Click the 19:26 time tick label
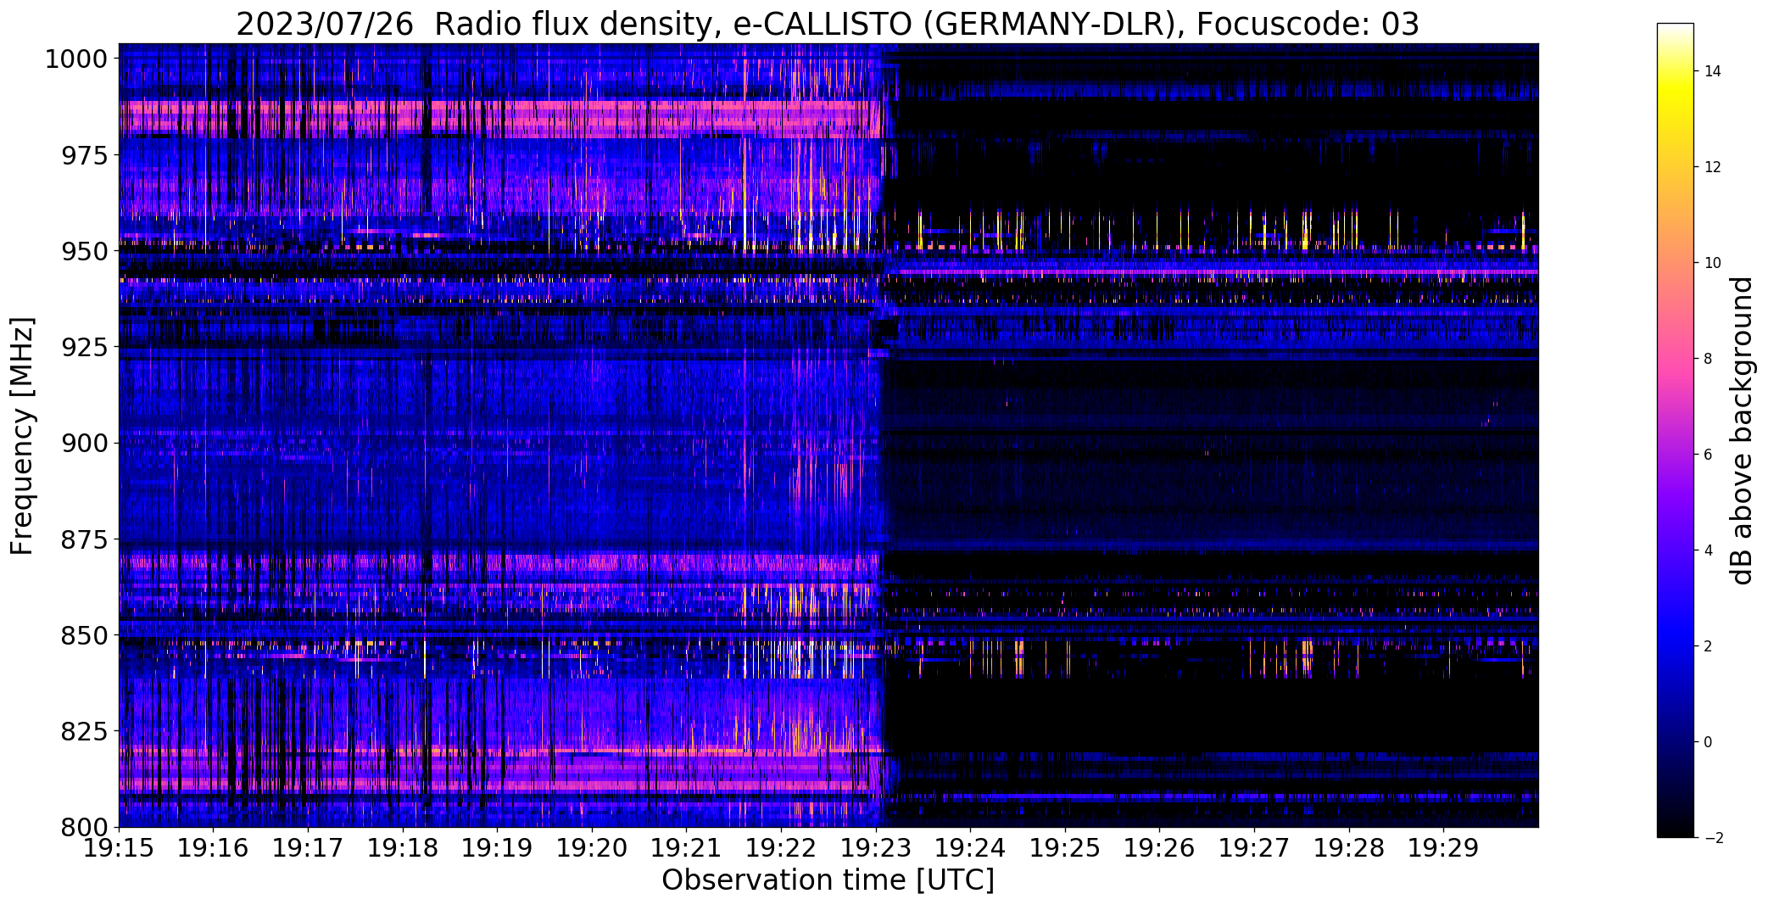Image resolution: width=1768 pixels, height=905 pixels. point(1160,848)
